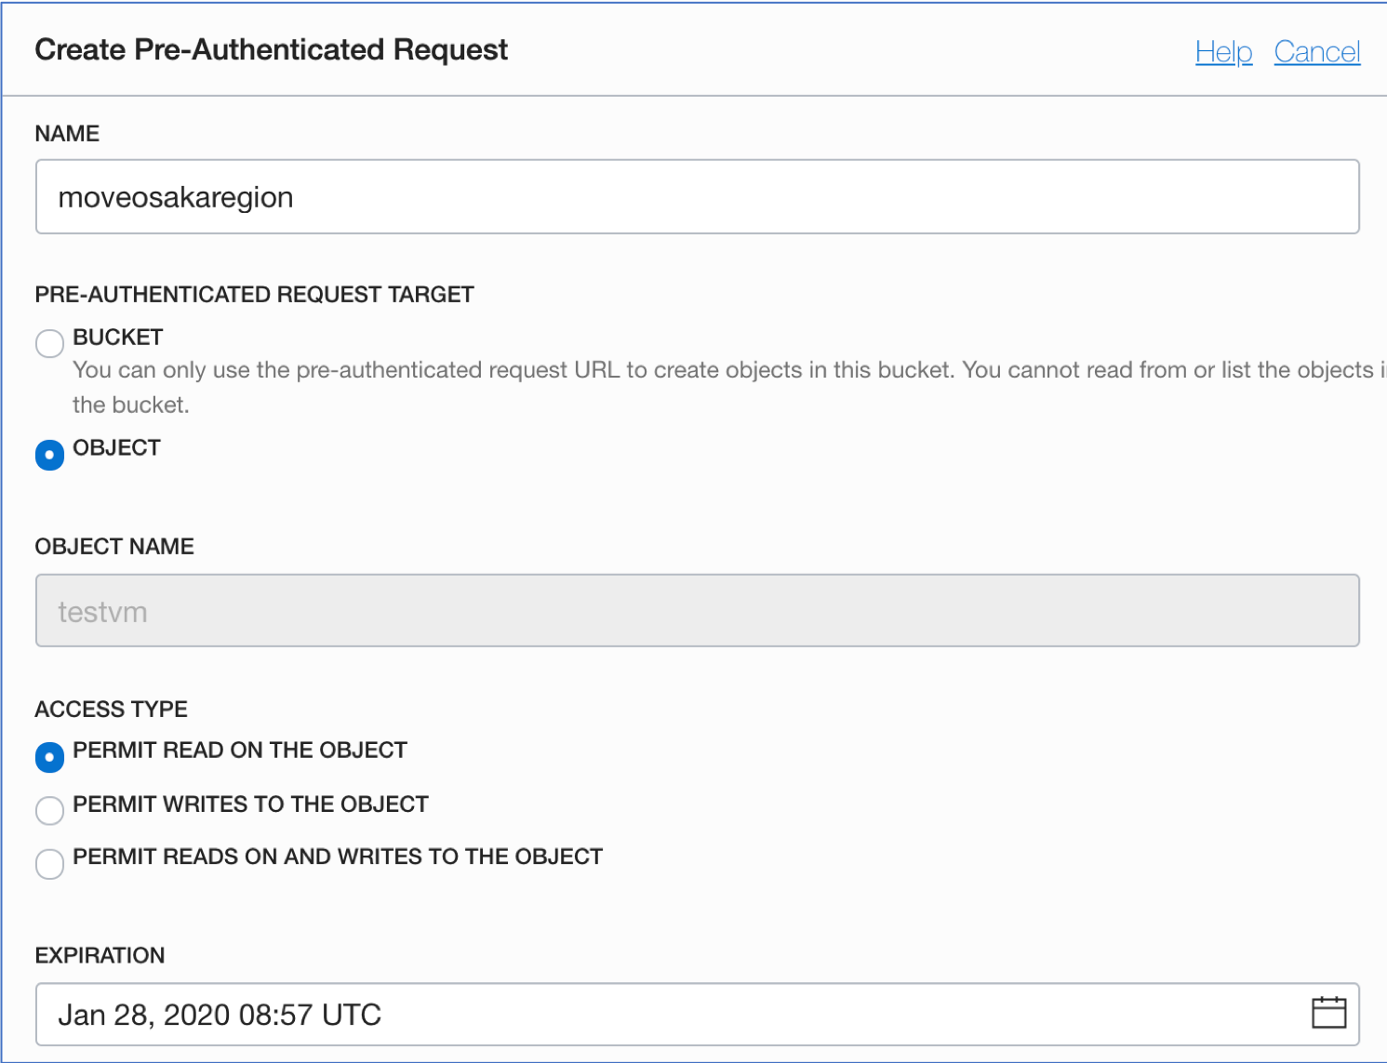The width and height of the screenshot is (1387, 1063).
Task: Select the Bucket target radio button
Action: click(x=49, y=343)
